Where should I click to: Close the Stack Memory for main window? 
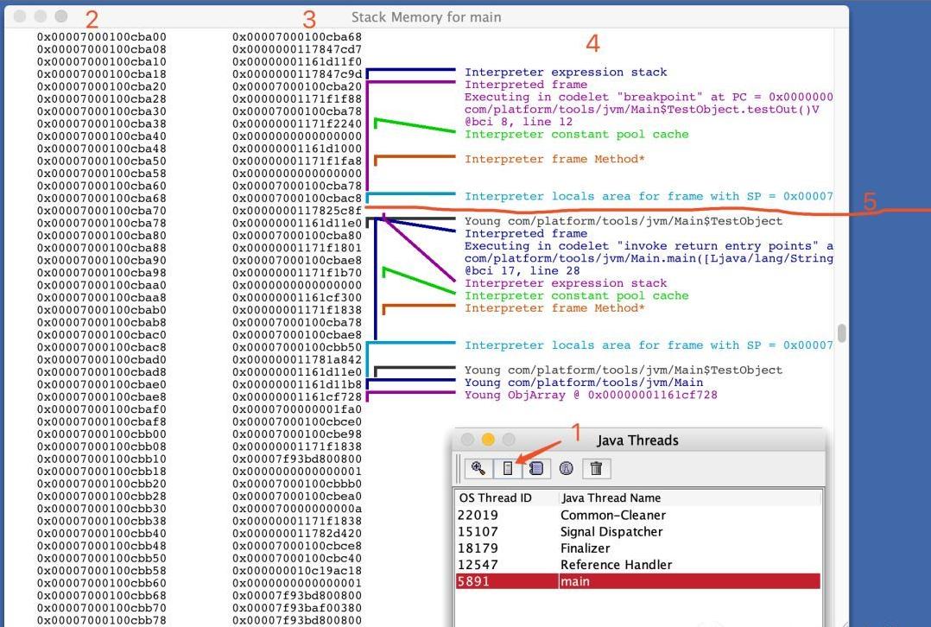click(19, 16)
